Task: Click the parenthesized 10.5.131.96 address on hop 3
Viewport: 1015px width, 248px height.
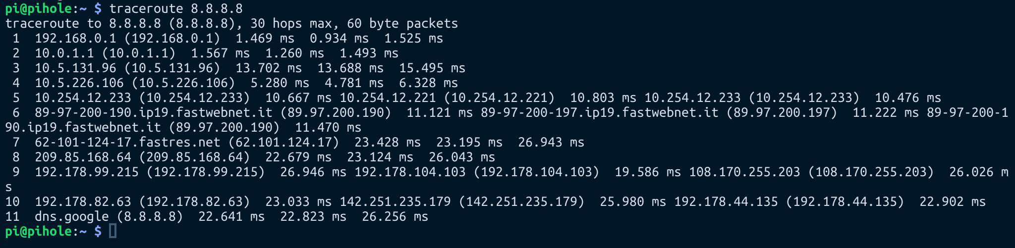Action: pos(172,68)
